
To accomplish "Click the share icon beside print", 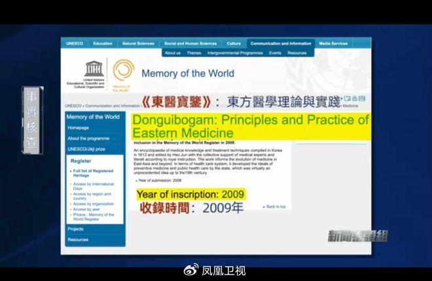I will click(x=347, y=98).
